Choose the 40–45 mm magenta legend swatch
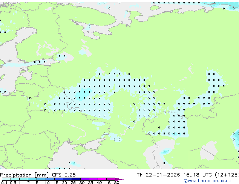239x184 pixels. 102,179
